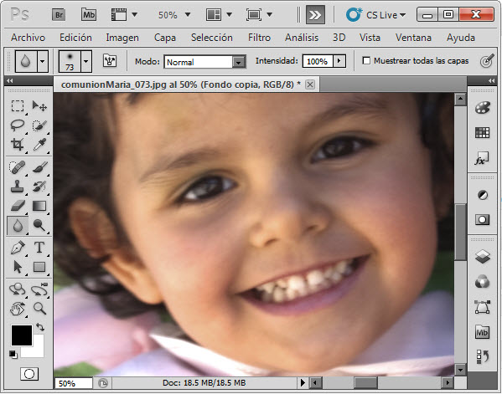
Task: Open the Archivo menu
Action: tap(28, 38)
